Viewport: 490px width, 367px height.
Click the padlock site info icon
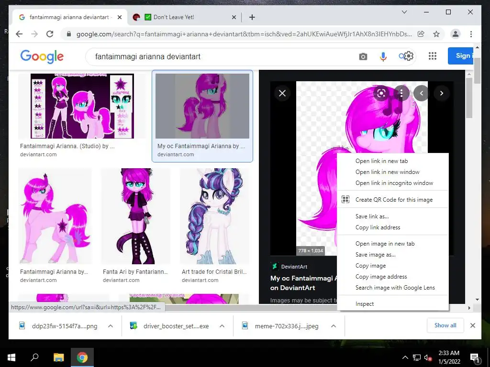pyautogui.click(x=69, y=34)
